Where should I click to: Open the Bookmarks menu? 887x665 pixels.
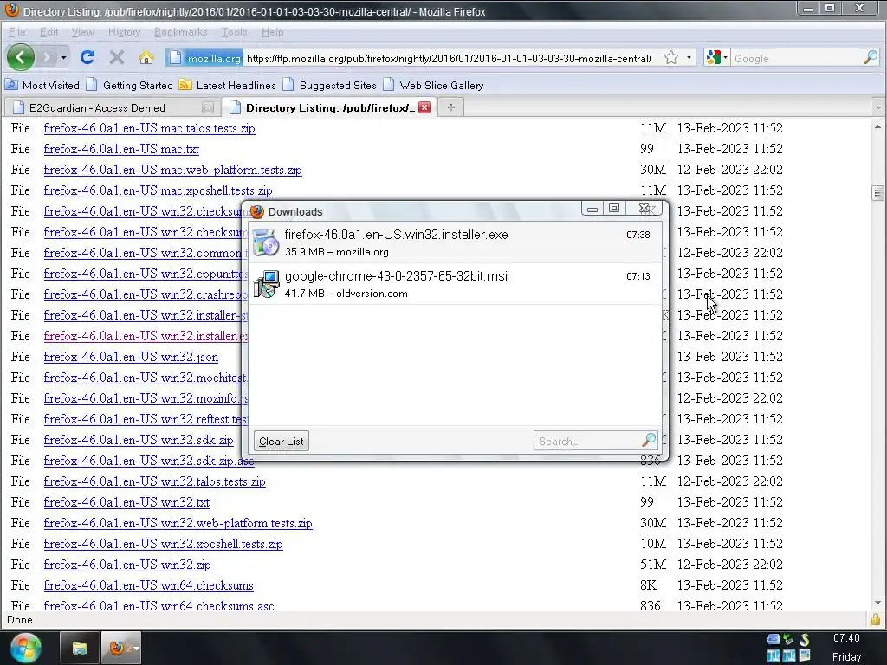(x=180, y=32)
